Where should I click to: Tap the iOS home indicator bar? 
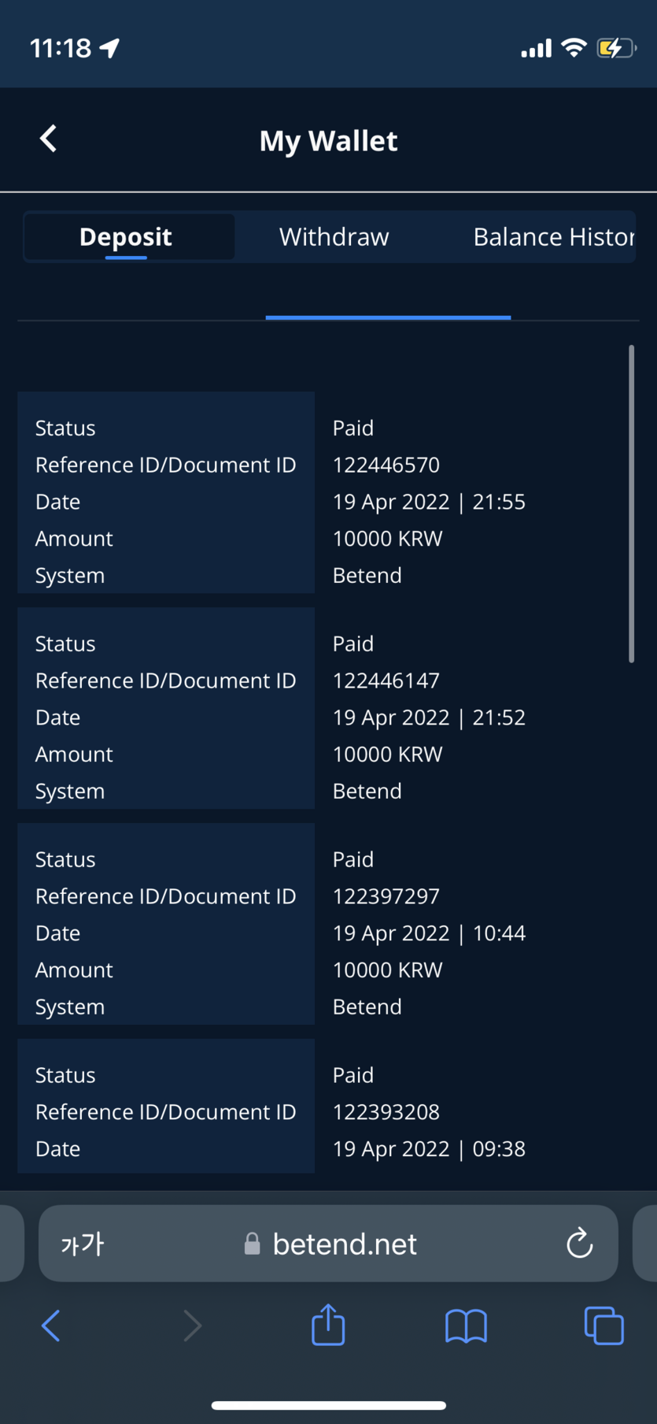pos(329,1405)
